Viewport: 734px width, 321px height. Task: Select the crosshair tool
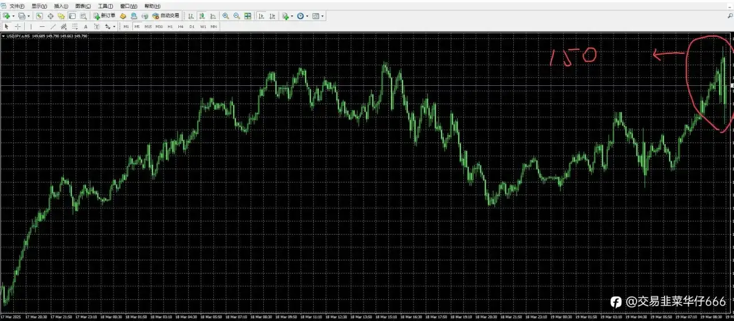pos(18,26)
